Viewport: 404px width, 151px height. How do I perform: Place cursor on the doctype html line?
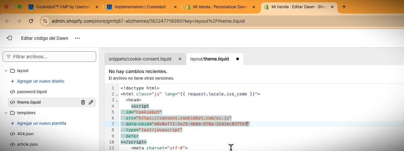(x=140, y=88)
